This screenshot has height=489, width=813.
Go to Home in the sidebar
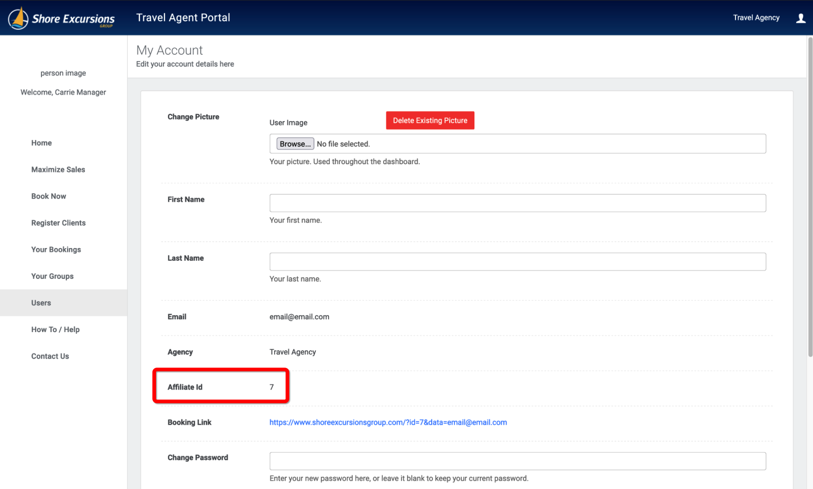pyautogui.click(x=42, y=143)
